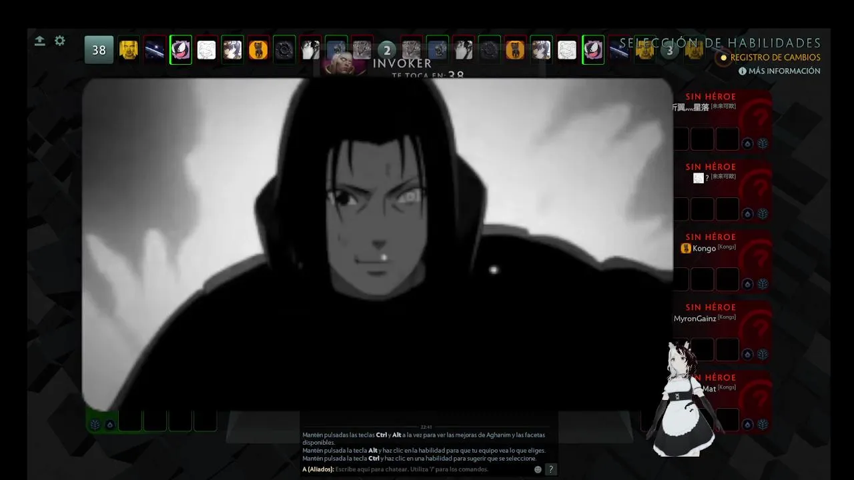Select Kongo's player name
854x480 pixels.
(704, 248)
